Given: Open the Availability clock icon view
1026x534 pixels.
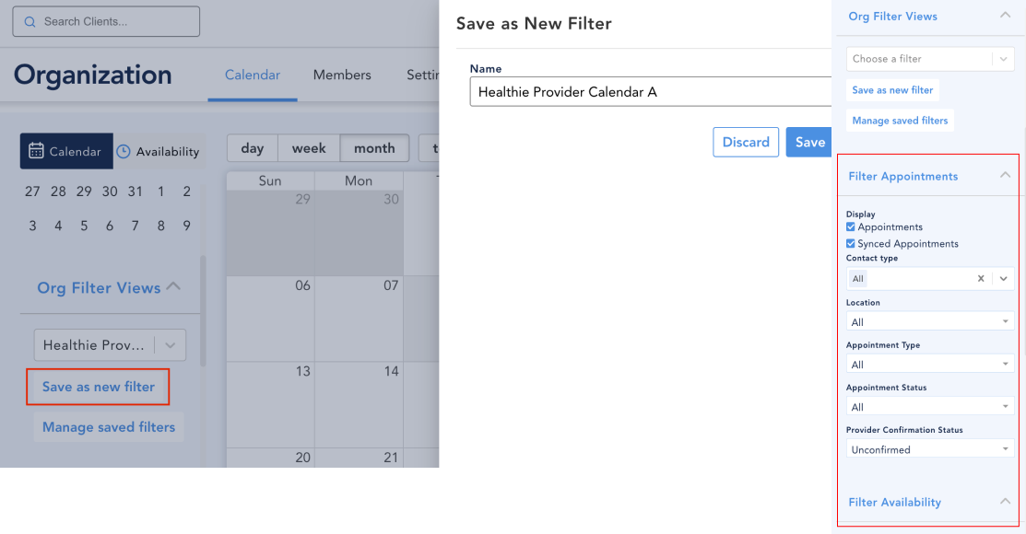Looking at the screenshot, I should (x=159, y=151).
